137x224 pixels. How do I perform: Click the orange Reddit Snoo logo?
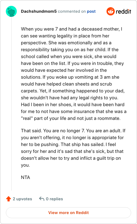point(111,11)
